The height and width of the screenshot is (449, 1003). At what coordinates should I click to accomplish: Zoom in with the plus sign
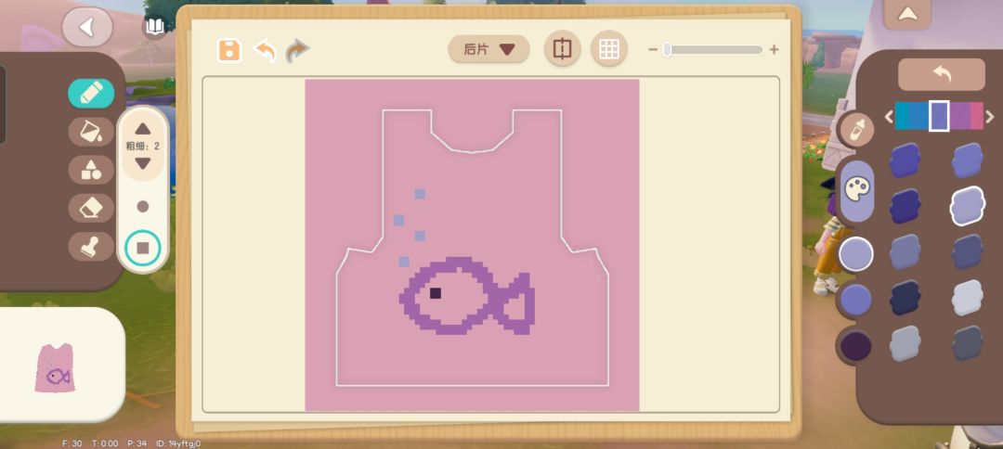click(774, 50)
